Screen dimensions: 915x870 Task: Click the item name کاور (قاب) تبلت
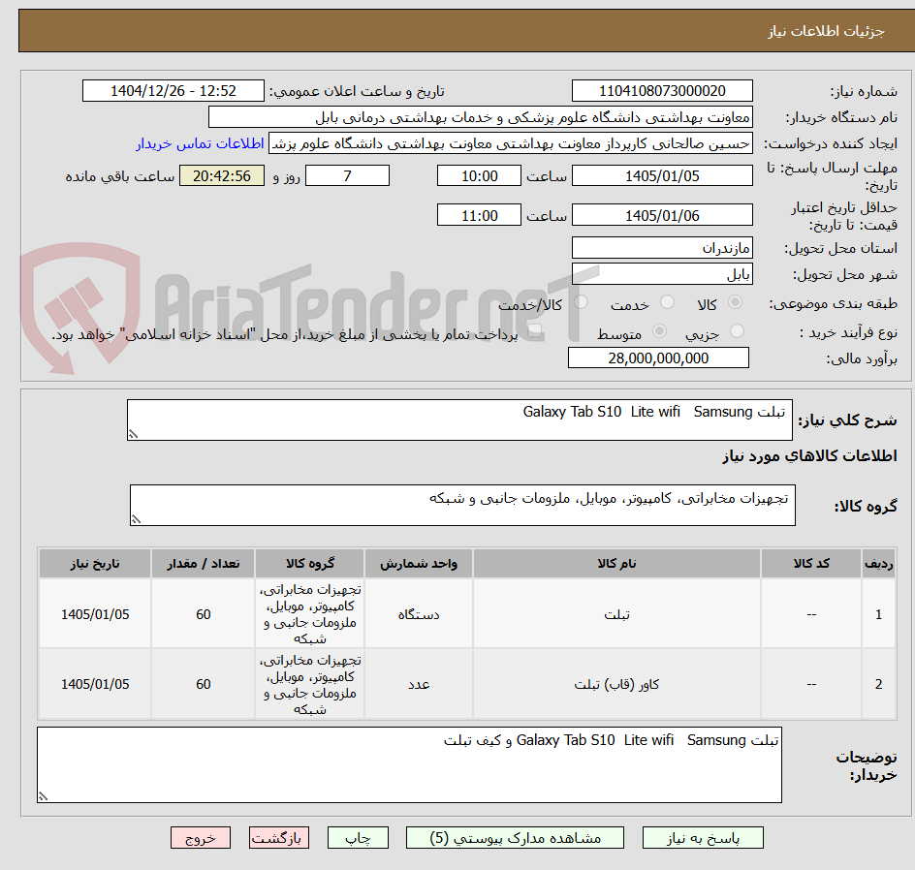(x=616, y=684)
